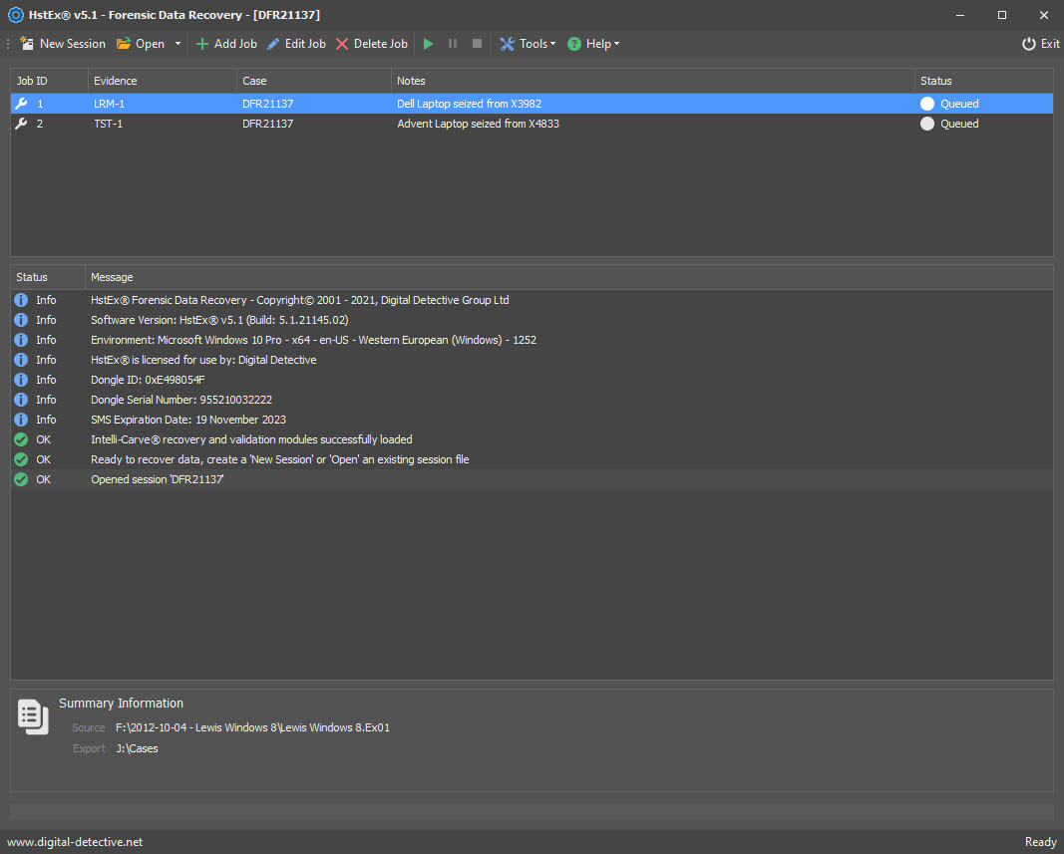Click the toolbar grip handle
1064x854 pixels.
coord(7,44)
